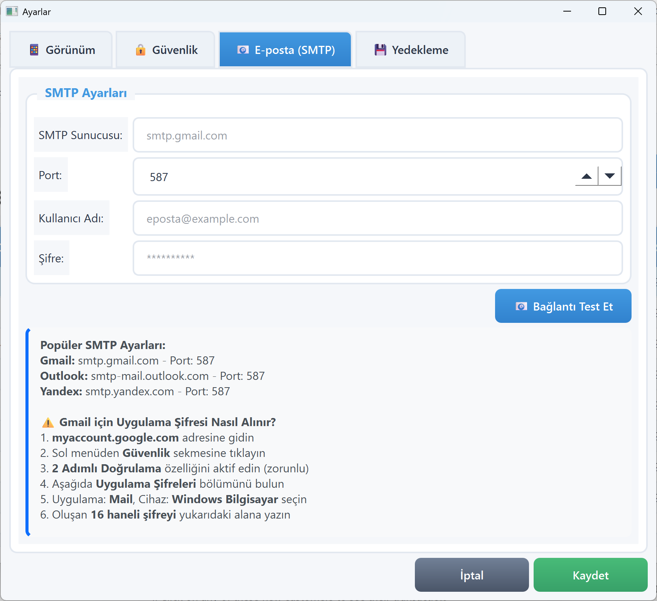Decrease the Port value with down arrow

(x=610, y=176)
